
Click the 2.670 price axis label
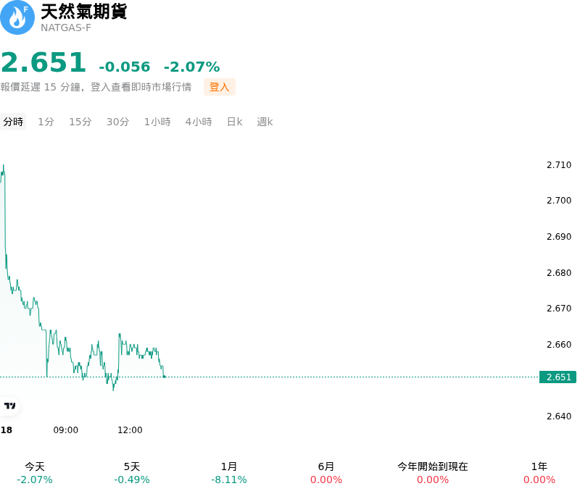559,308
